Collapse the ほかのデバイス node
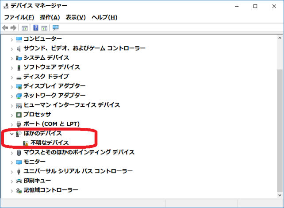The image size is (284, 208). pyautogui.click(x=12, y=134)
